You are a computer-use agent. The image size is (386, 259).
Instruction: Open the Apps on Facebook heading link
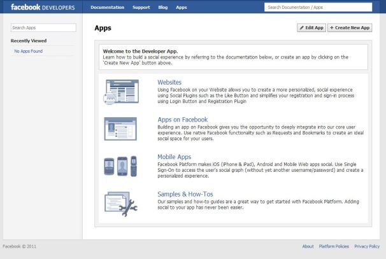tap(183, 120)
